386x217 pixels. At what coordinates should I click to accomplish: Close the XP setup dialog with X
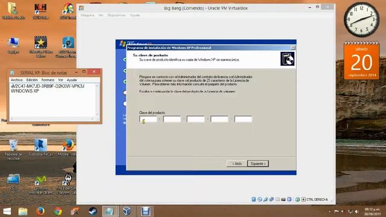(x=293, y=48)
